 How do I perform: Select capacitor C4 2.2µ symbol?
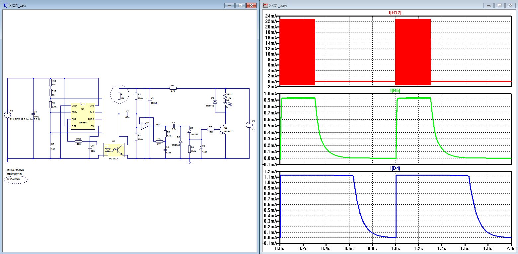(x=173, y=126)
